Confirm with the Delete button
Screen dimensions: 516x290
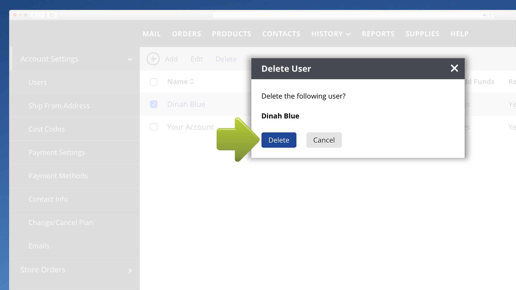coord(279,140)
